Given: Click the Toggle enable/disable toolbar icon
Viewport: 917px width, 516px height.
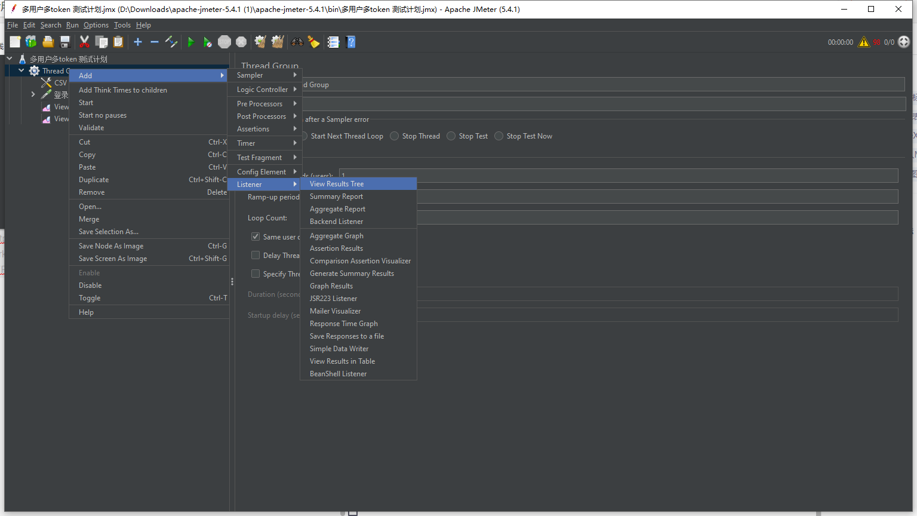Looking at the screenshot, I should [x=171, y=42].
